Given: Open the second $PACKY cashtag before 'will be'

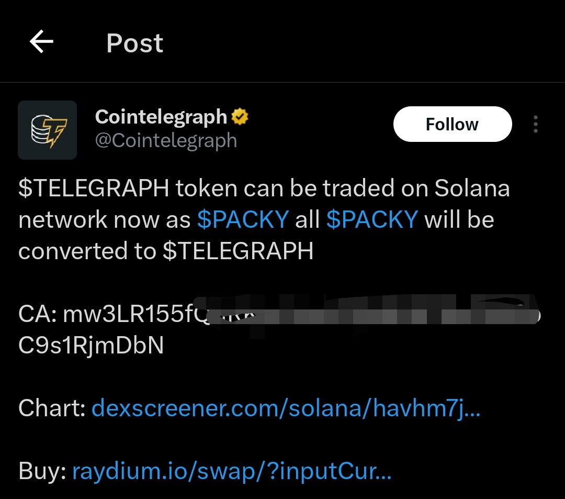Looking at the screenshot, I should coord(372,219).
